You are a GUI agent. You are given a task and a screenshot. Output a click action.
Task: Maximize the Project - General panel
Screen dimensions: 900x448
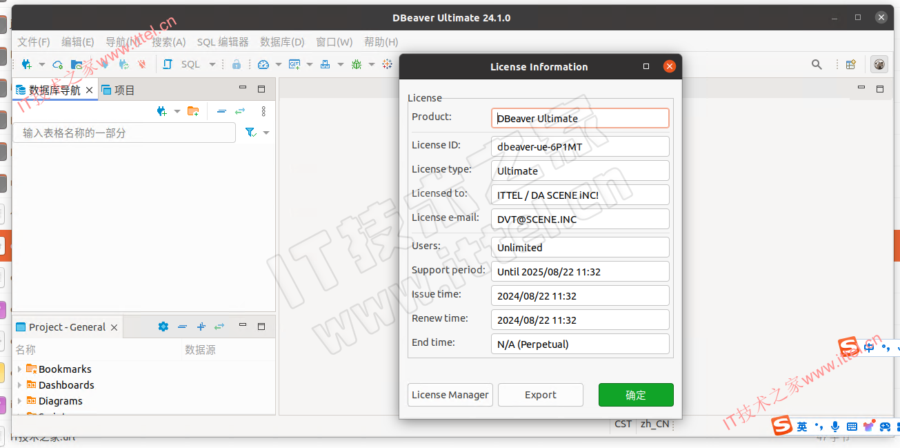pos(261,326)
